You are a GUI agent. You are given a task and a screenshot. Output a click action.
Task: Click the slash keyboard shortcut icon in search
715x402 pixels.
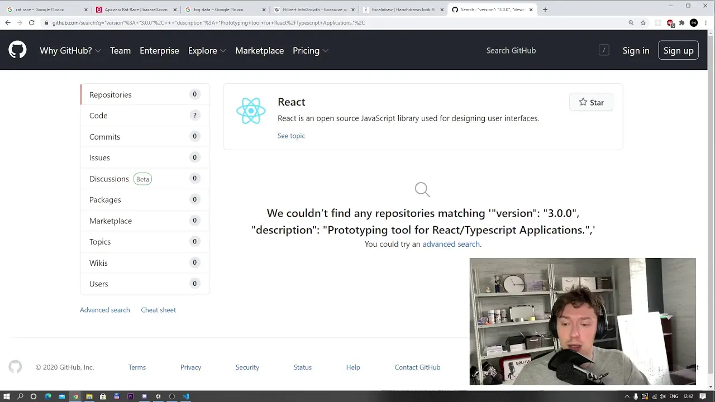click(x=604, y=50)
